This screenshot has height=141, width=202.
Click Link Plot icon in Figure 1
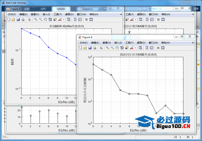[x=69, y=19]
